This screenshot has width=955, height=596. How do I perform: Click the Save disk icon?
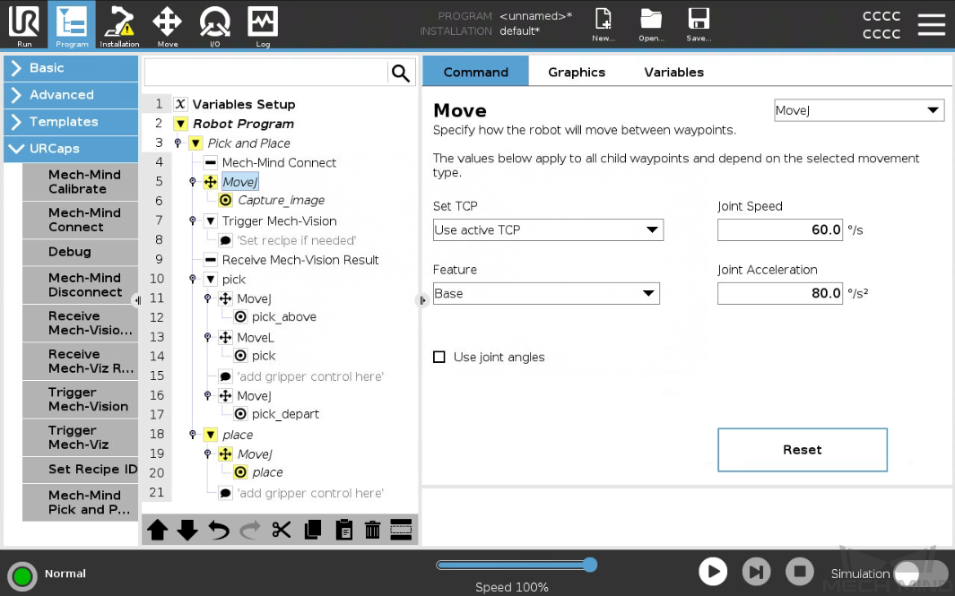click(x=699, y=24)
